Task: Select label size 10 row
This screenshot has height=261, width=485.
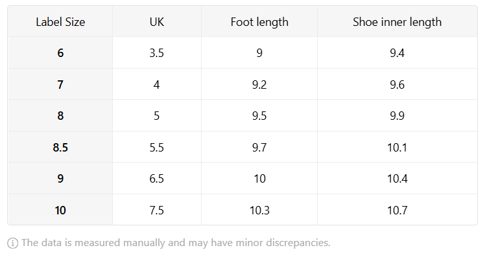Action: coord(242,210)
